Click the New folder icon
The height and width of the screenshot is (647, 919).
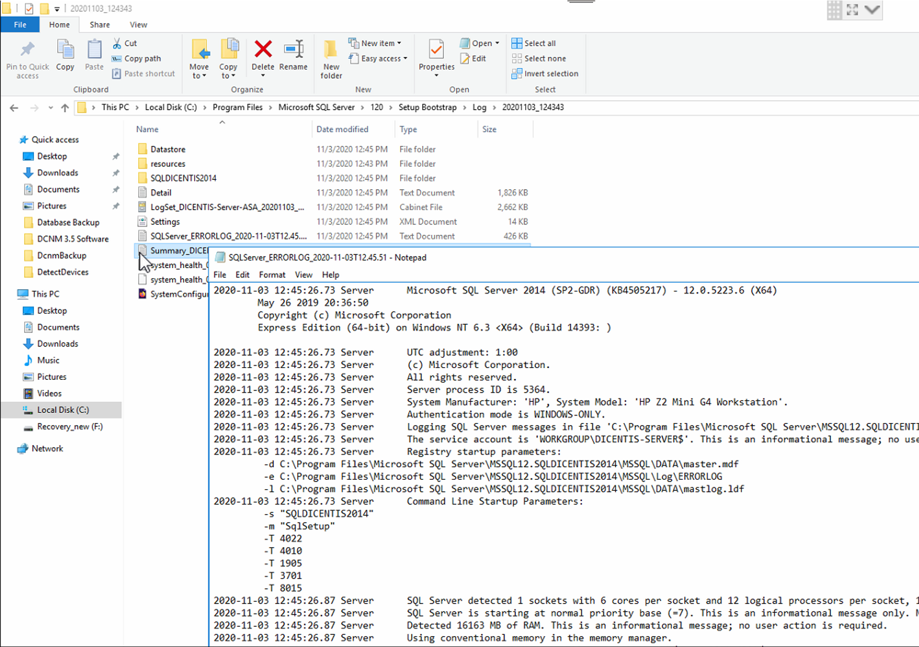(x=331, y=50)
